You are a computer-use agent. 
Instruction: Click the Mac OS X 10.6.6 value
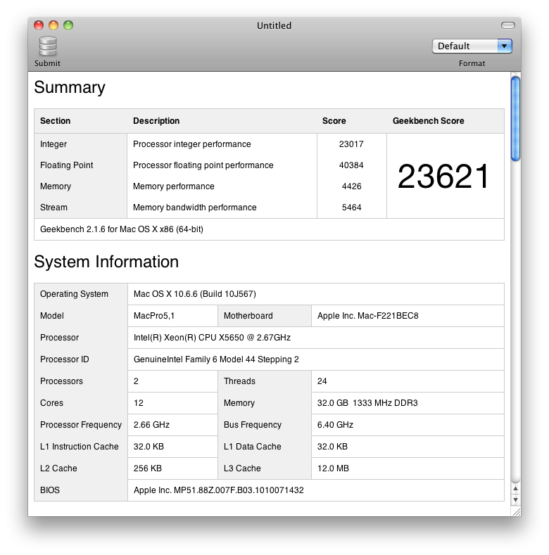tap(195, 294)
